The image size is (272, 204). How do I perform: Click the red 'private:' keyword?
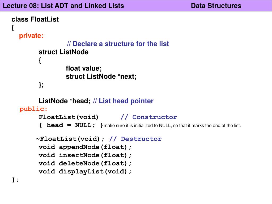31,36
